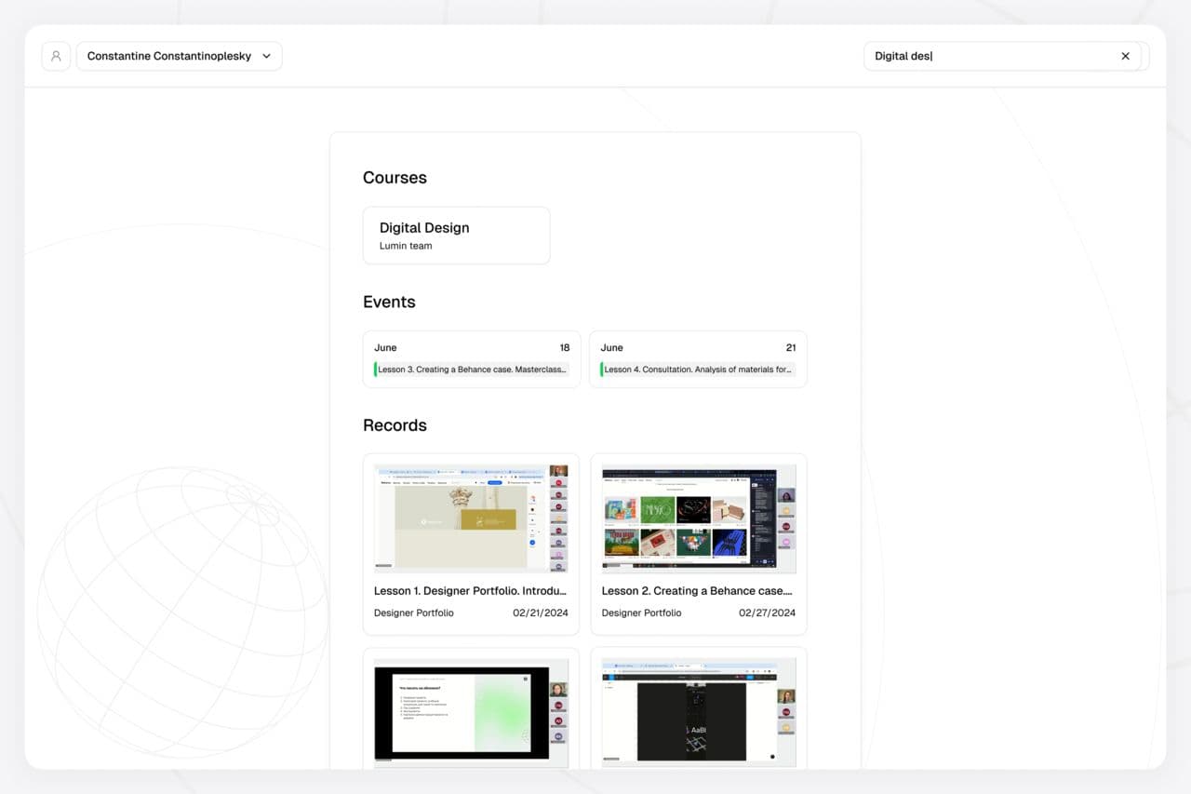
Task: Click Designer Portfolio label under the Lesson 1 record
Action: 414,613
